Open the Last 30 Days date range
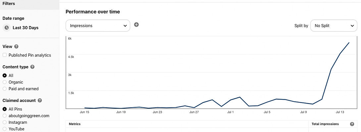Screen dimensions: 361x132 pos(25,28)
